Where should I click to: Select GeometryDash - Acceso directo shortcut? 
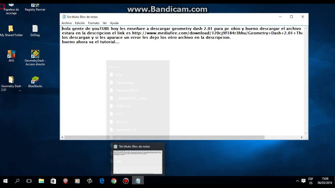pyautogui.click(x=35, y=58)
